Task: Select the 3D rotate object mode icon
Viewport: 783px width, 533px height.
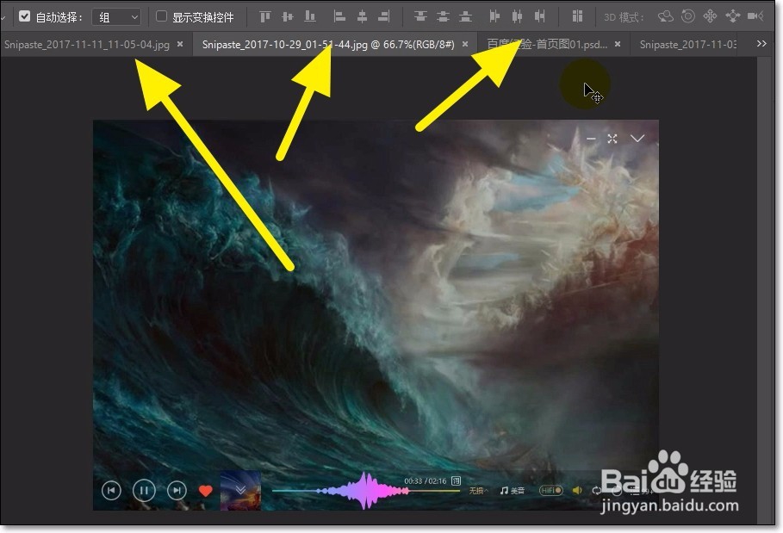Action: point(665,17)
